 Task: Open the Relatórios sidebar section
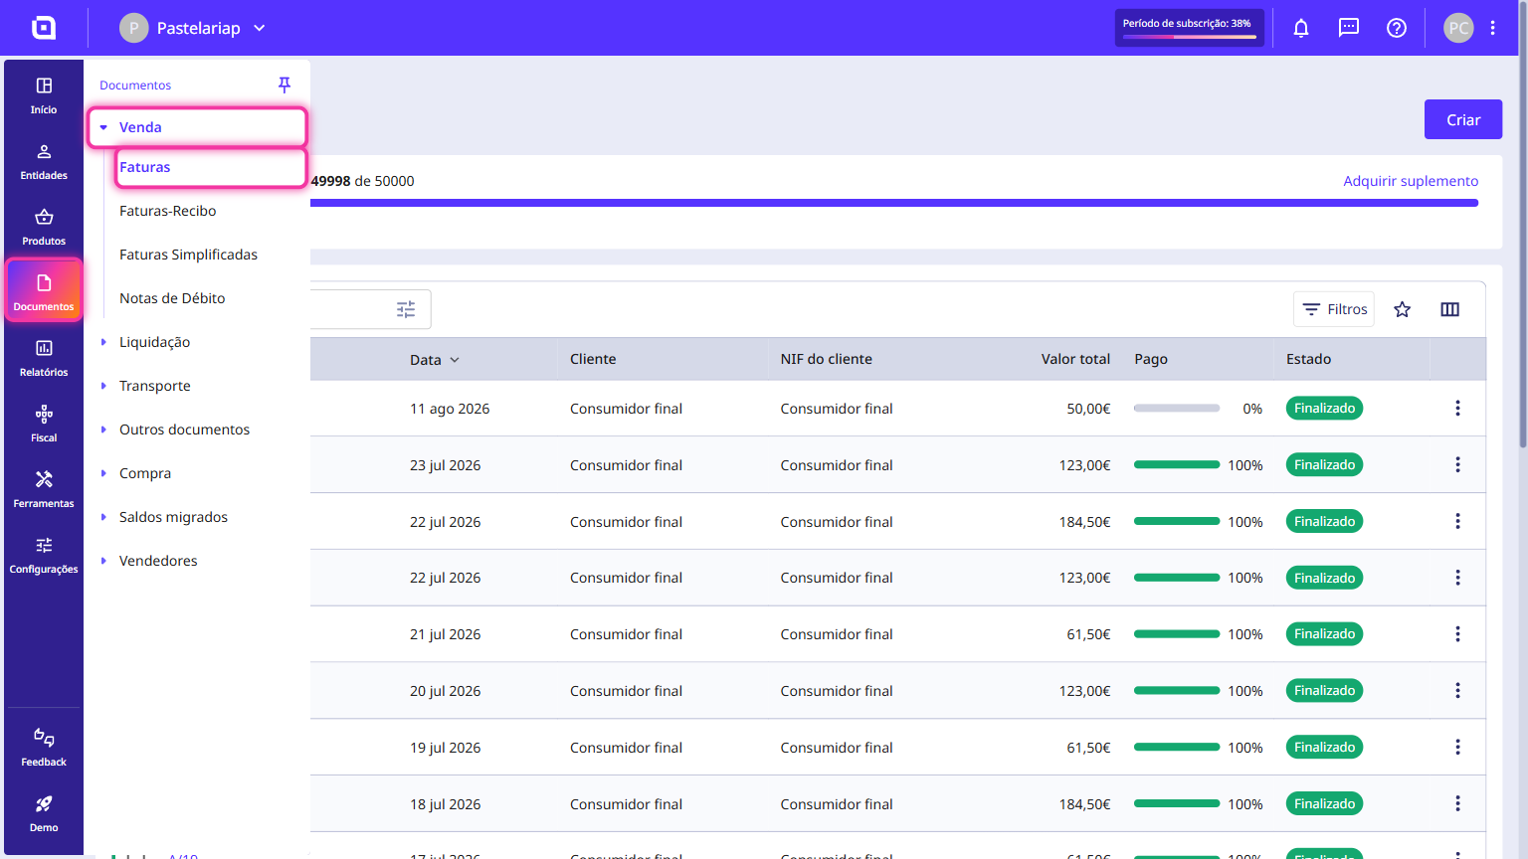[44, 358]
